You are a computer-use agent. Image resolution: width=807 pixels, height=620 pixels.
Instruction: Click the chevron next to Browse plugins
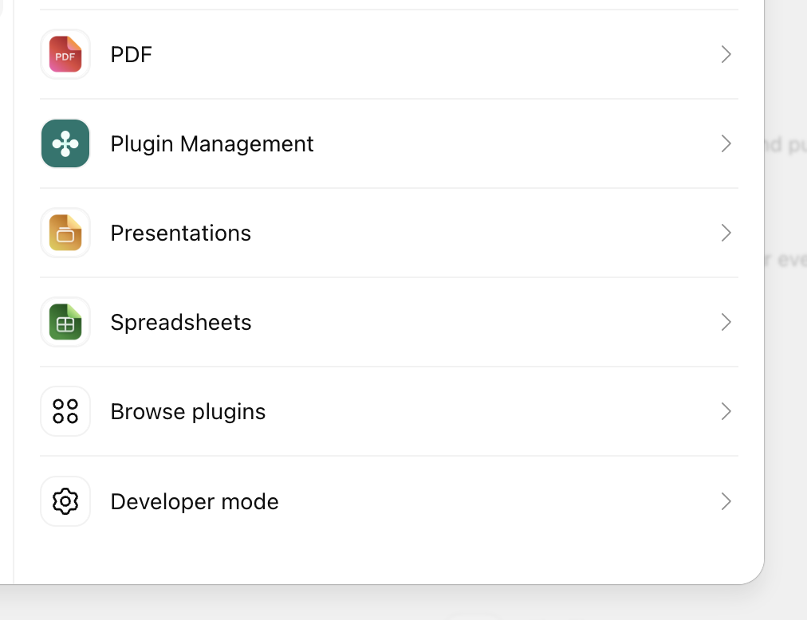[x=726, y=411]
